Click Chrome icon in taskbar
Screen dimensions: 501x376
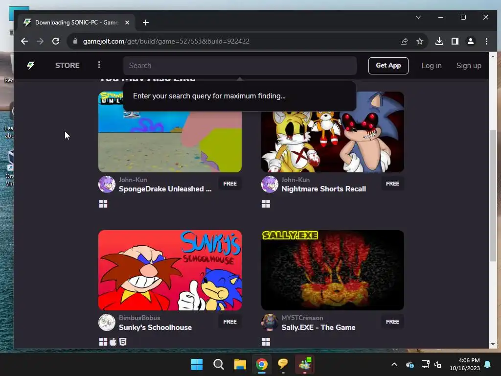click(x=262, y=364)
